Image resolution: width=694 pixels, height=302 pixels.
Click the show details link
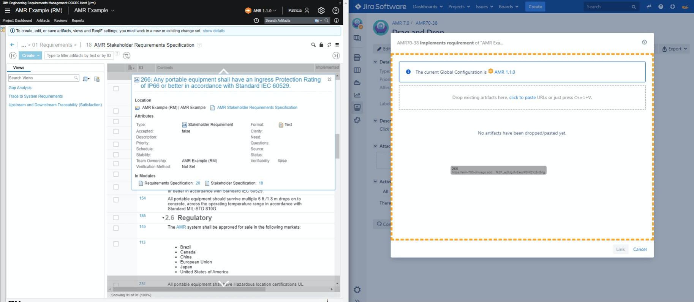(x=213, y=31)
